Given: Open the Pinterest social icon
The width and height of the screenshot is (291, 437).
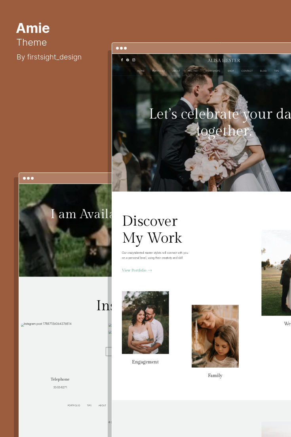Looking at the screenshot, I should 128,60.
